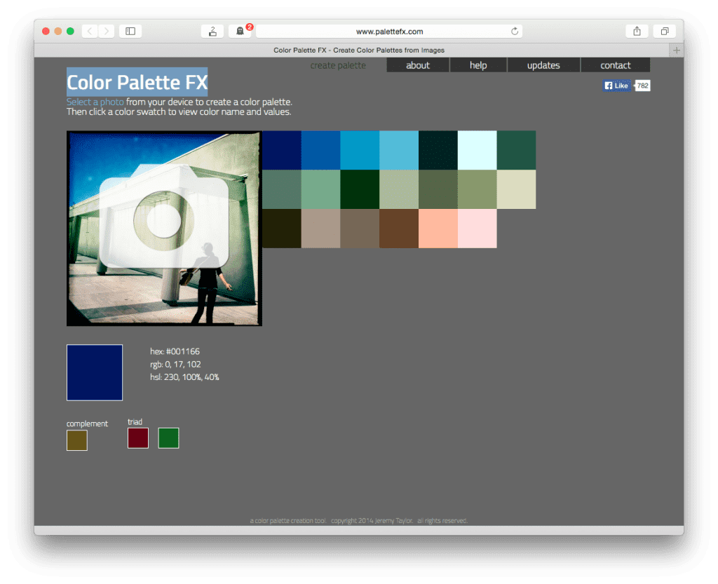Select the light olive green swatch

pos(477,189)
